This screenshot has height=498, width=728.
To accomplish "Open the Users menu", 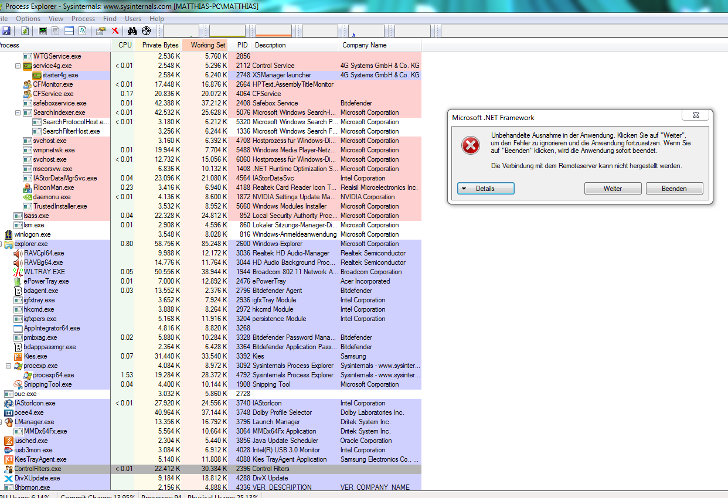I will 133,19.
